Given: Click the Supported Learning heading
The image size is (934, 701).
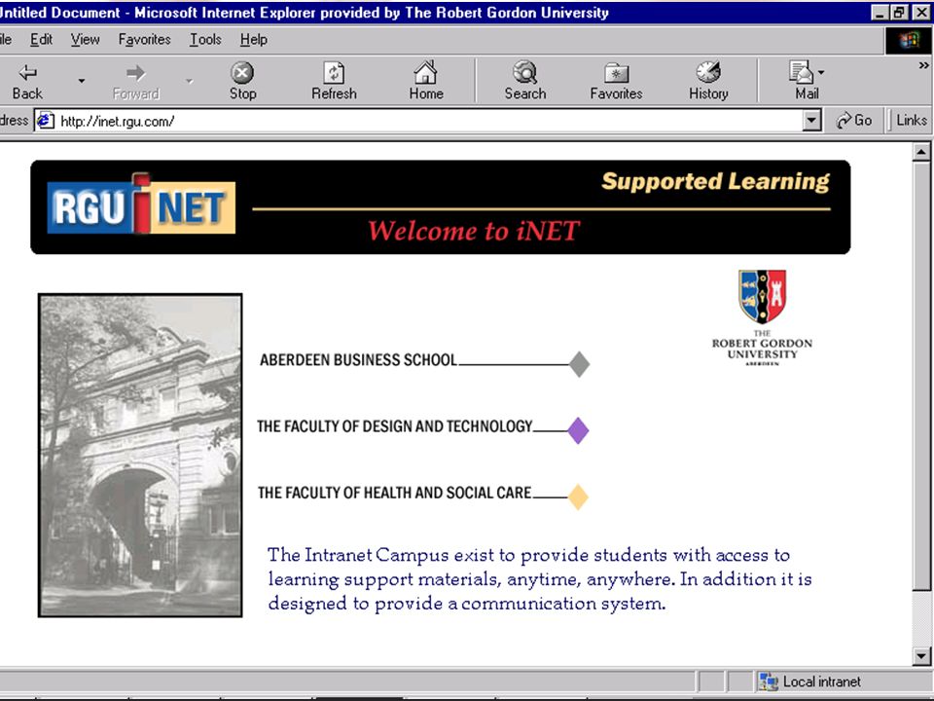Looking at the screenshot, I should [715, 181].
